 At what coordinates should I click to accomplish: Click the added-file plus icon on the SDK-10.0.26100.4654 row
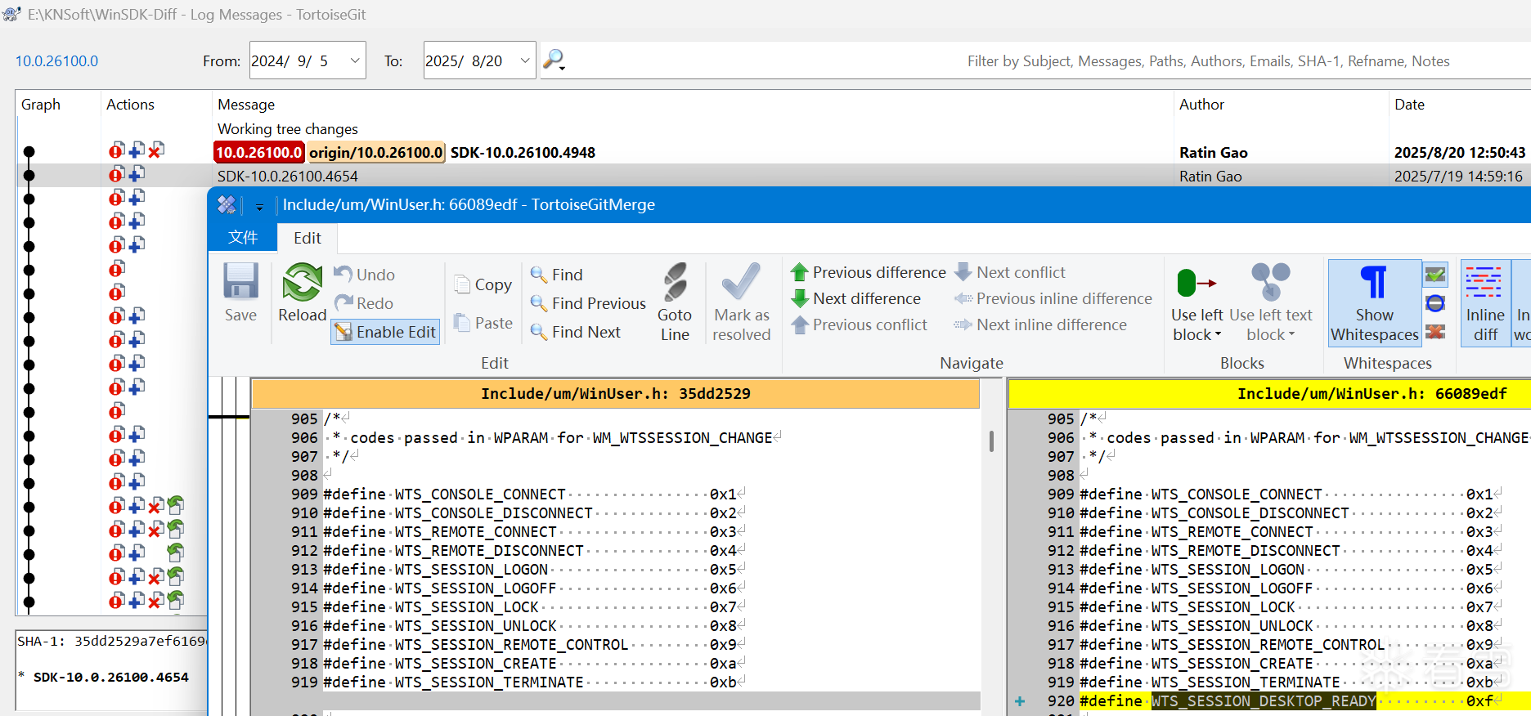137,174
